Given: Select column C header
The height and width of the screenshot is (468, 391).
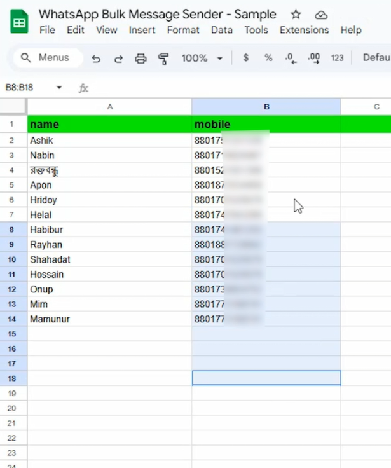Looking at the screenshot, I should (366, 107).
